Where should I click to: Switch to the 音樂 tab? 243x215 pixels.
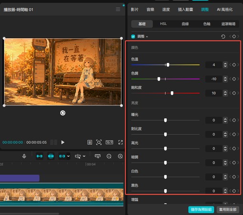[x=150, y=10]
